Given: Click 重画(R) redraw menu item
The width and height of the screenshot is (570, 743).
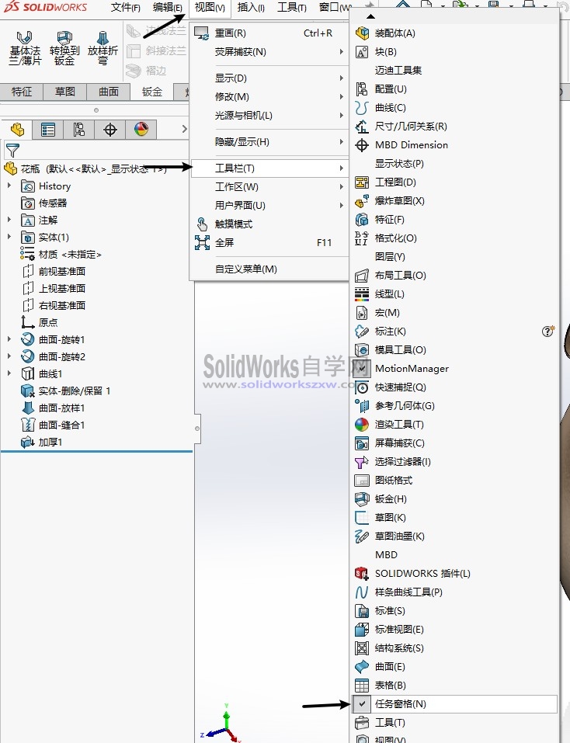Looking at the screenshot, I should click(x=269, y=33).
